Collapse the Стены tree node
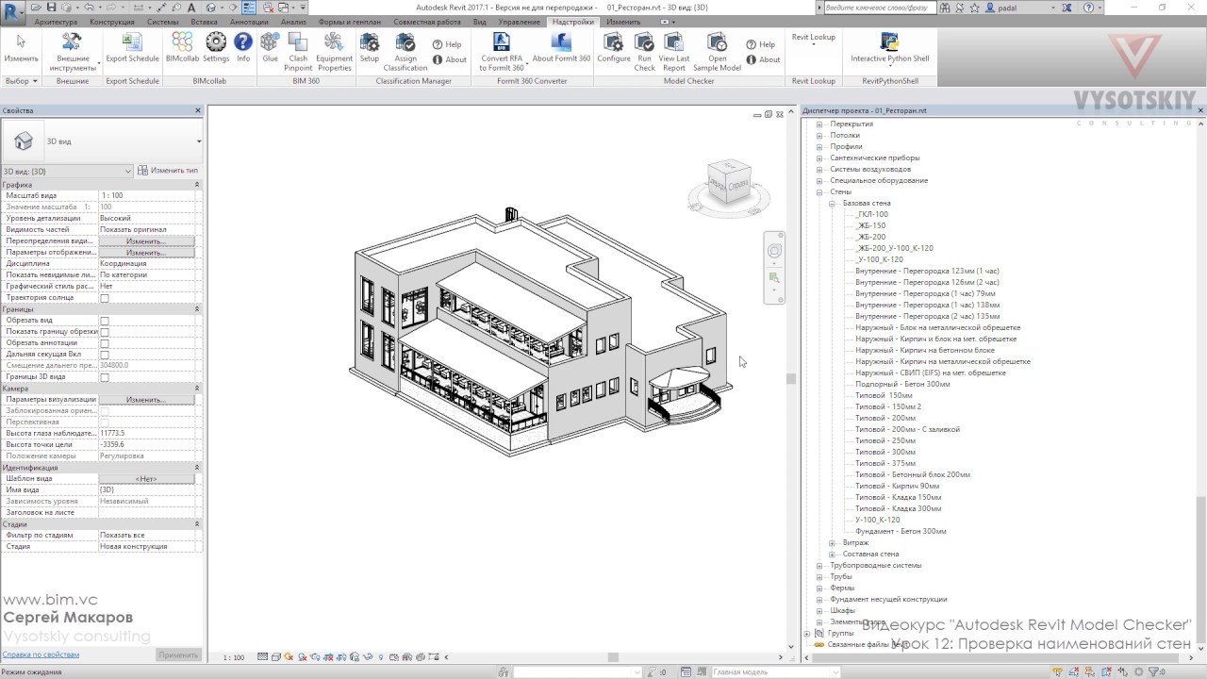This screenshot has width=1207, height=679. tap(819, 192)
